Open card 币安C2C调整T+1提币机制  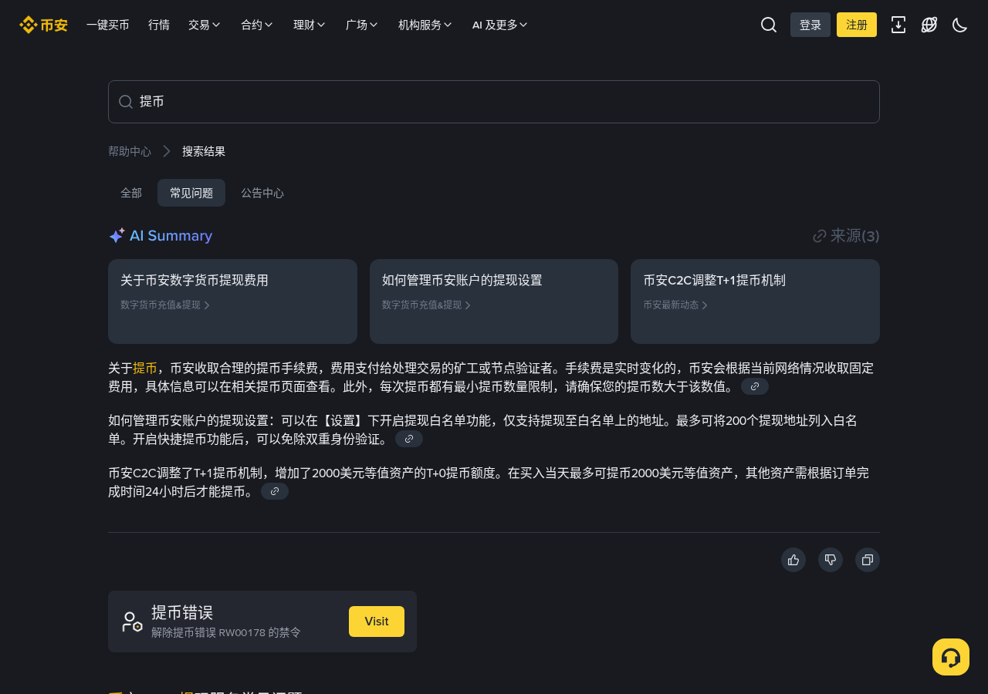(755, 302)
